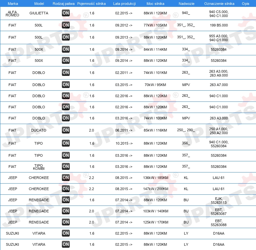The width and height of the screenshot is (256, 250).
Task: Click the Rodzaj paliwa column header
Action: 64,4
